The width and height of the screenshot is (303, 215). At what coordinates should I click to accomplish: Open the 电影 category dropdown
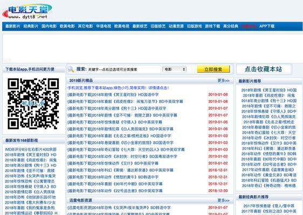pos(175,69)
